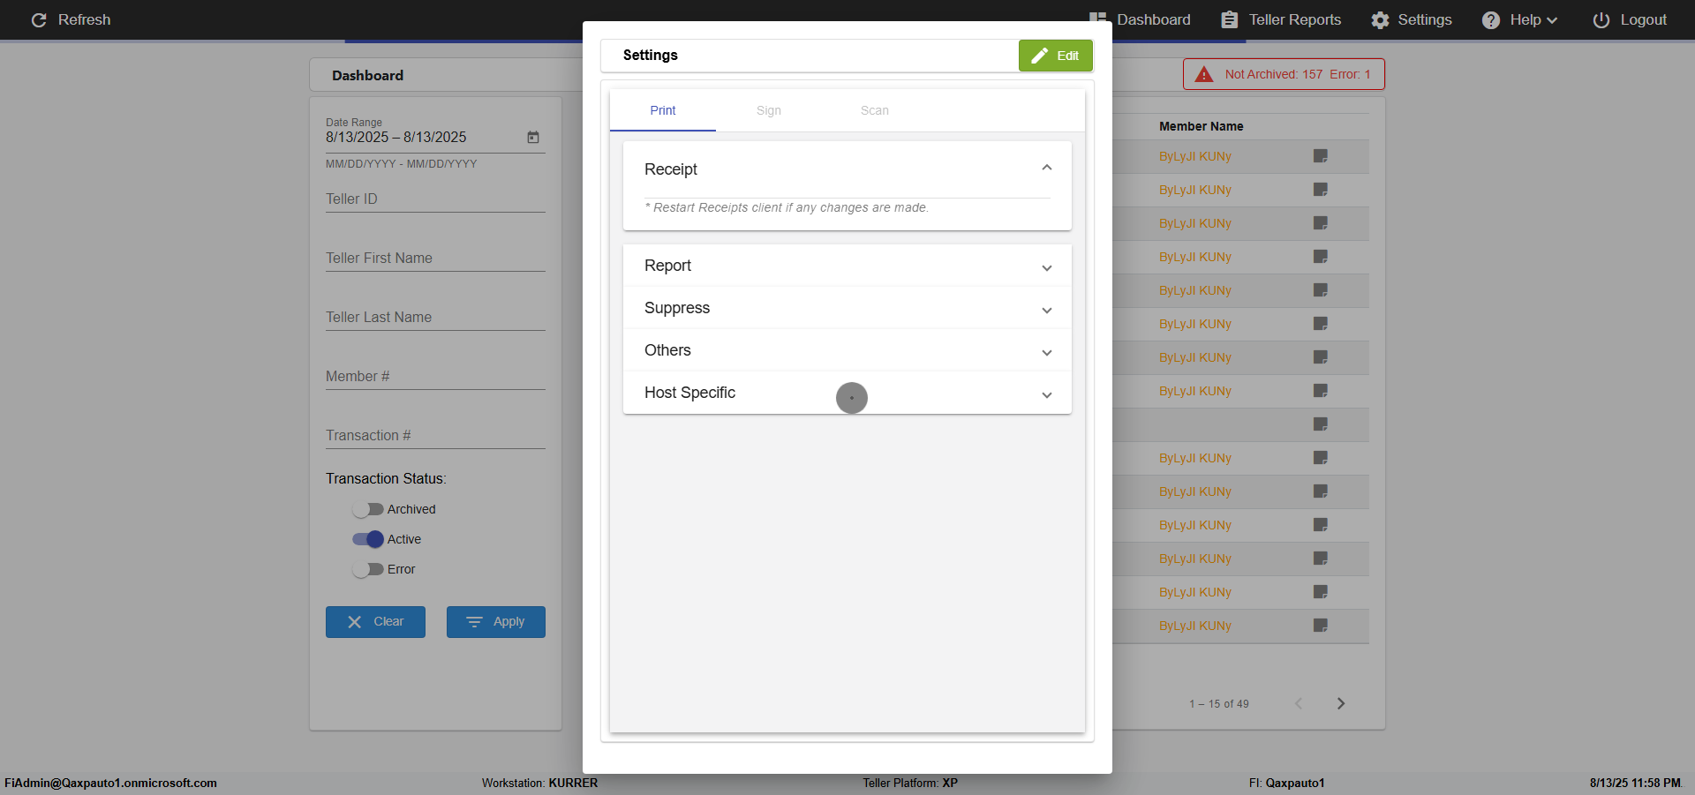1695x795 pixels.
Task: Toggle the Archived transaction status switch
Action: click(368, 509)
